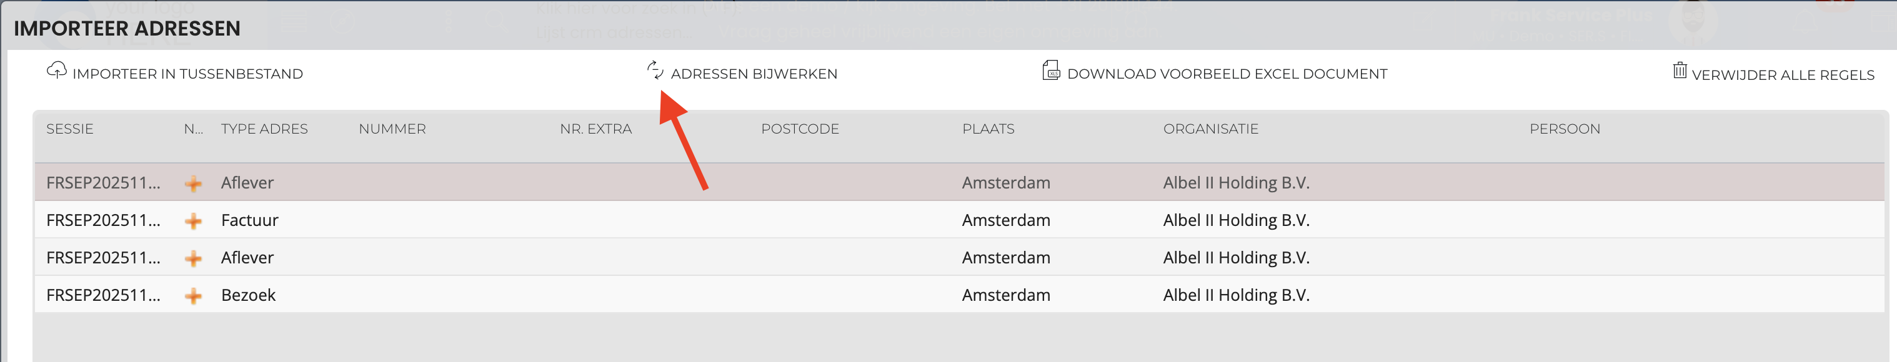Click Amsterdam in the Bezoek row
Image resolution: width=1897 pixels, height=362 pixels.
coord(1005,295)
